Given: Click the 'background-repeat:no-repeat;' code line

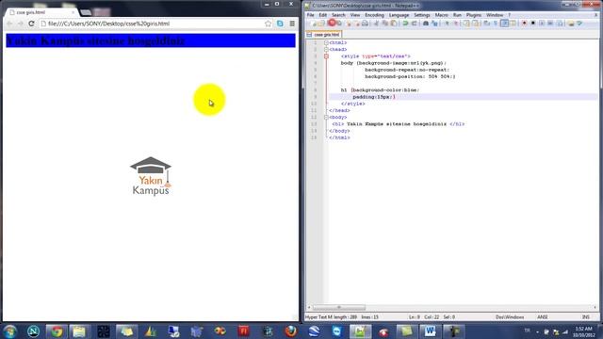Looking at the screenshot, I should [407, 70].
